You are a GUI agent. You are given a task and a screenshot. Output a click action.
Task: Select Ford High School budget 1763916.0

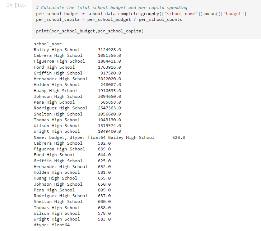pos(109,67)
